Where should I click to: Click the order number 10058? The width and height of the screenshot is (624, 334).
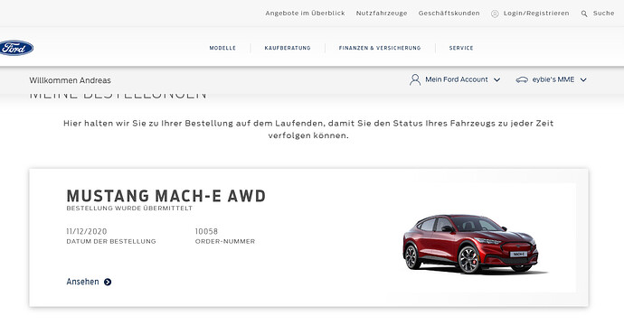tap(206, 231)
